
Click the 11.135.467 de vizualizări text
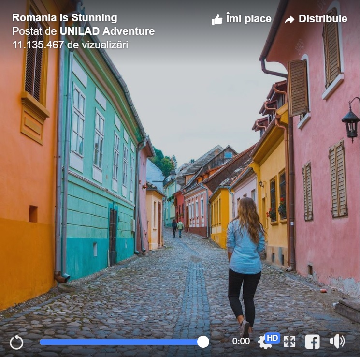coord(70,45)
